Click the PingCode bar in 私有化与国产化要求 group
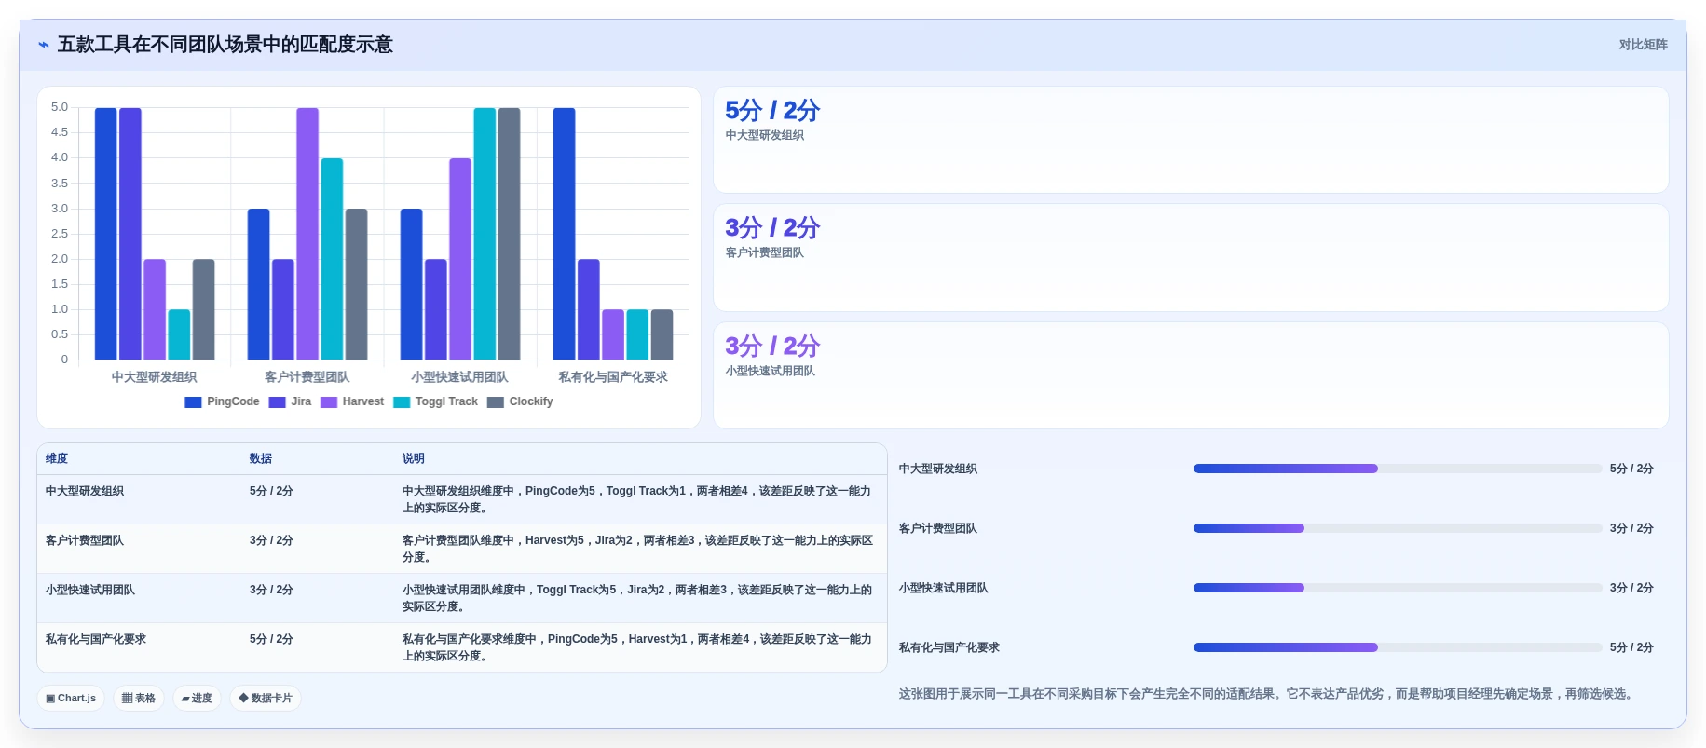 point(565,234)
